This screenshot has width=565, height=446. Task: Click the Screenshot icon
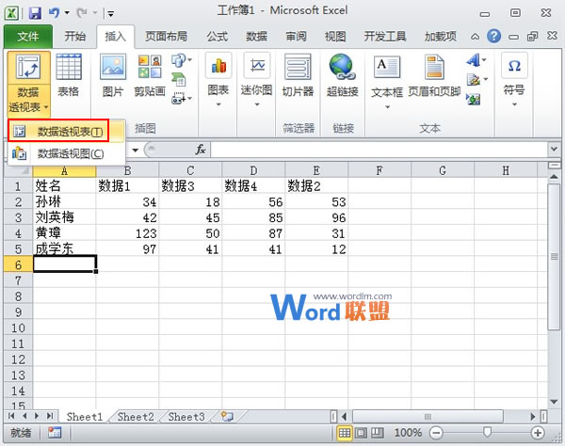pos(179,98)
